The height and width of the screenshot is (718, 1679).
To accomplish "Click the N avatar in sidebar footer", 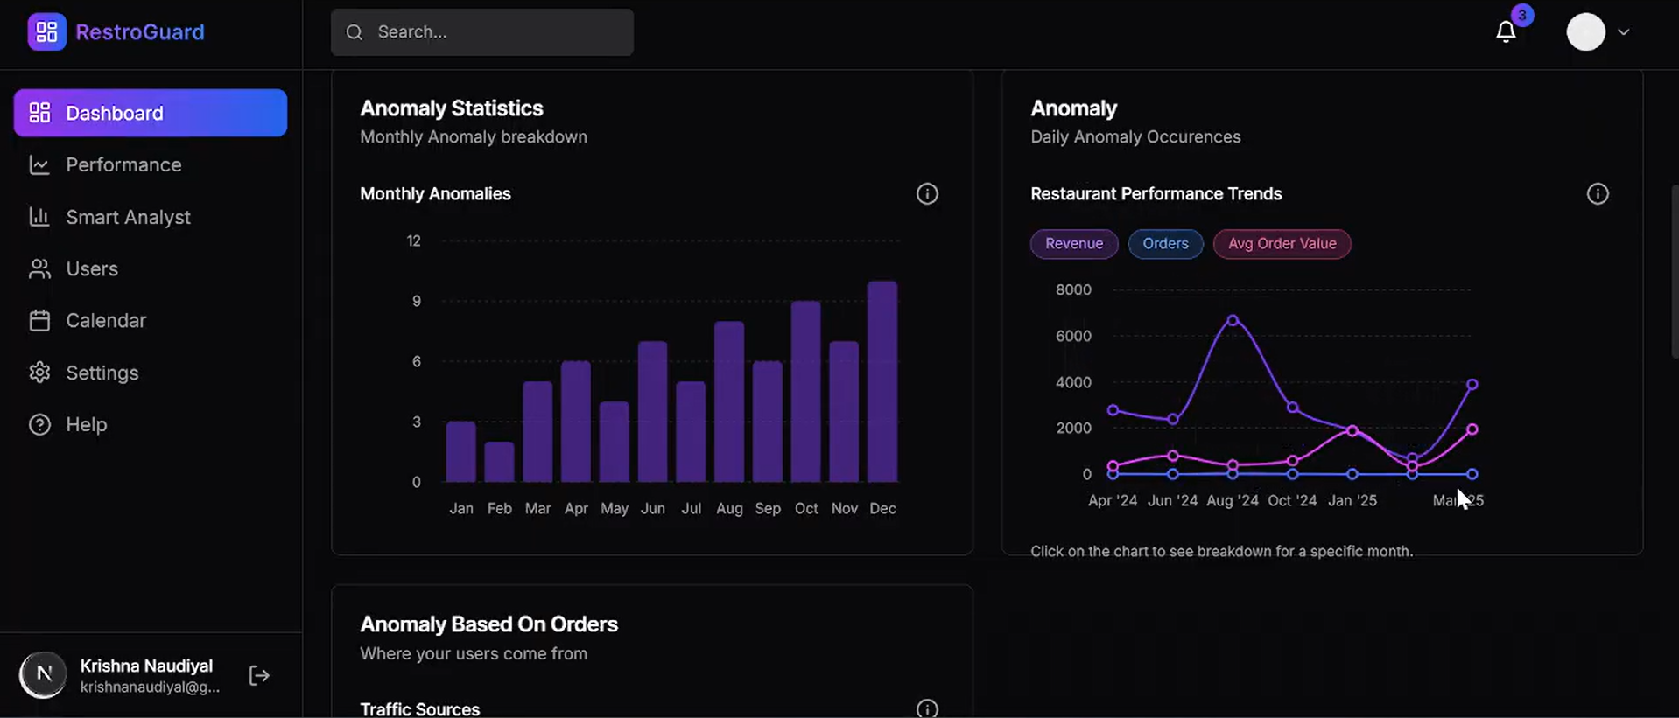I will pos(43,675).
